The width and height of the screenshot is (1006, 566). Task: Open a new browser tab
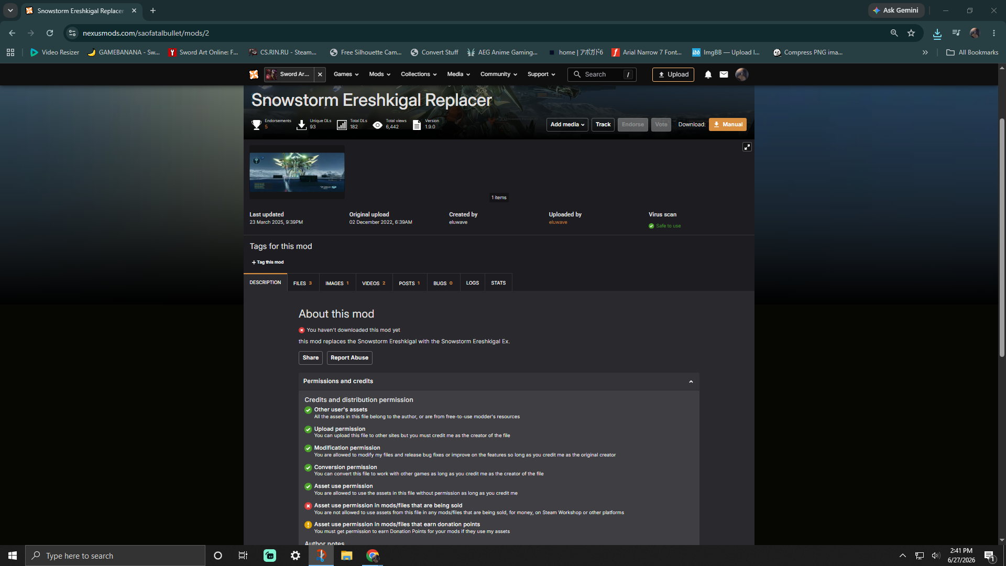[153, 10]
